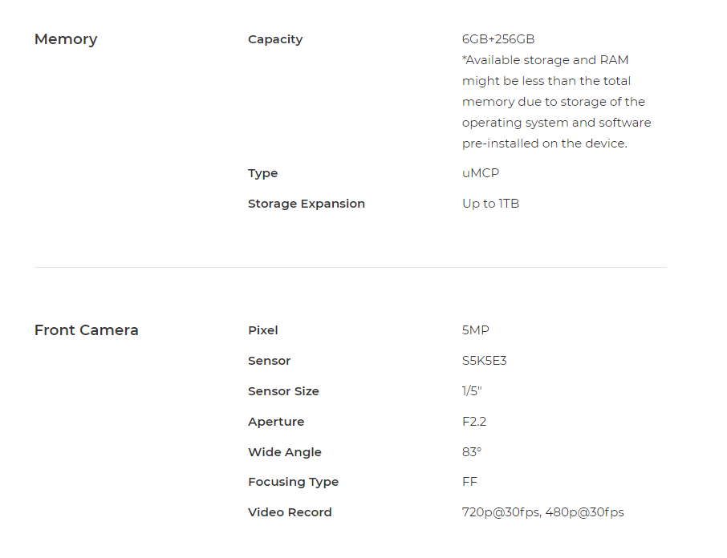
Task: Select the Storage Expansion label
Action: click(x=306, y=204)
